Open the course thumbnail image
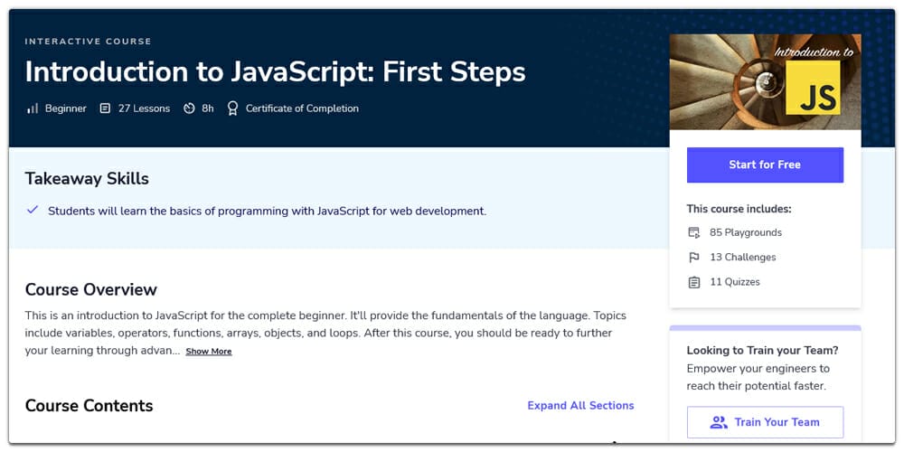The width and height of the screenshot is (904, 452). [x=765, y=82]
